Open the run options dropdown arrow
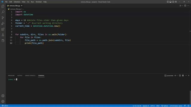The image size is (191, 107). (182, 6)
